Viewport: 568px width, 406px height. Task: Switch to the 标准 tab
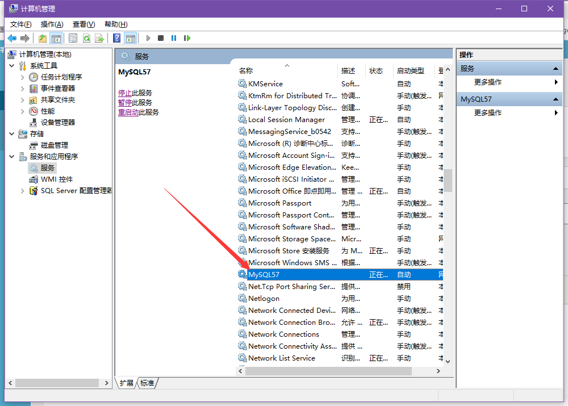pyautogui.click(x=147, y=383)
